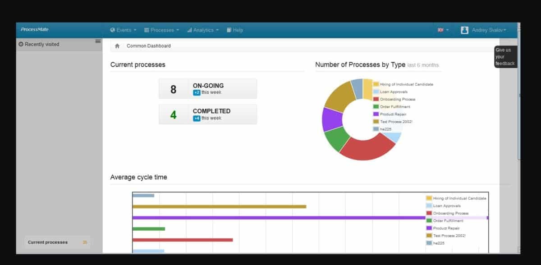Click the +2 badge under ON-GOING
Viewport: 541px width, 265px height.
pyautogui.click(x=197, y=92)
